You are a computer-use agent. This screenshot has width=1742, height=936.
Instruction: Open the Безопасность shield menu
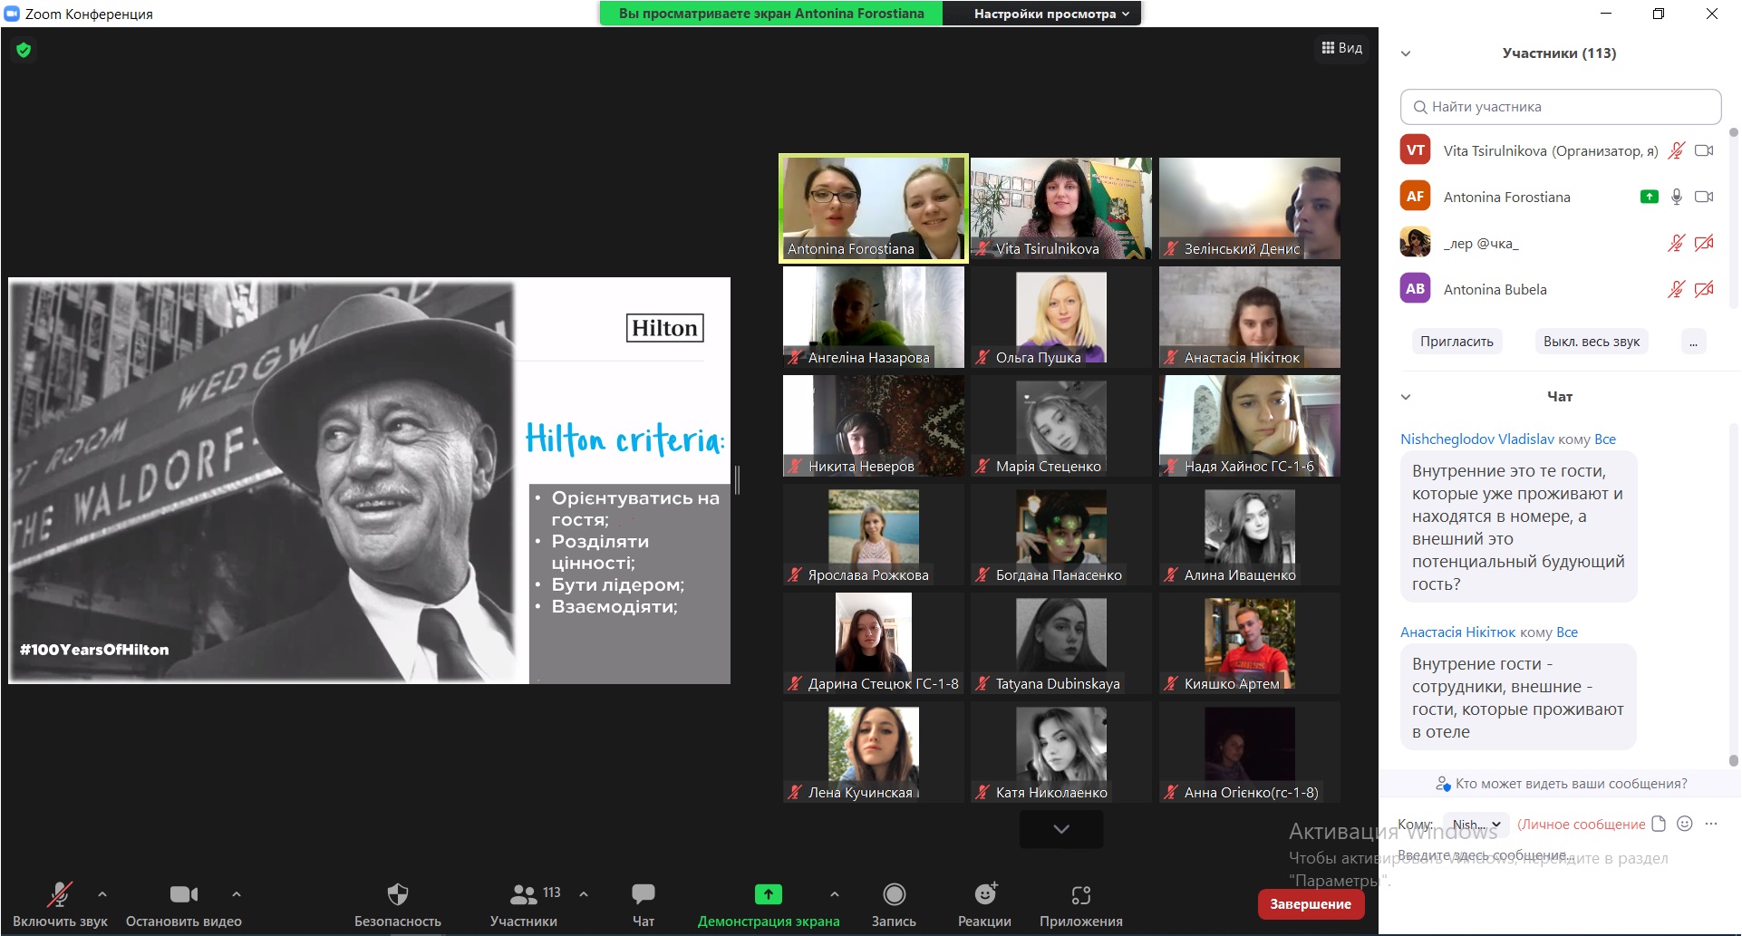[x=398, y=904]
